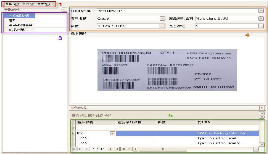
Task: Click the row indicator arrow beside IBM
Action: [x=73, y=133]
